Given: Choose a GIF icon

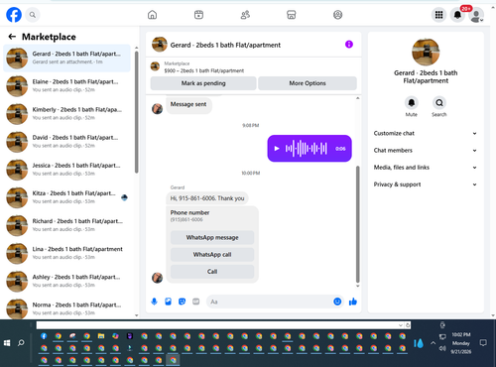Looking at the screenshot, I should pos(196,302).
